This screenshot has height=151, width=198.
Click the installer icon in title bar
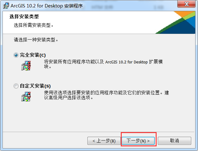point(6,6)
